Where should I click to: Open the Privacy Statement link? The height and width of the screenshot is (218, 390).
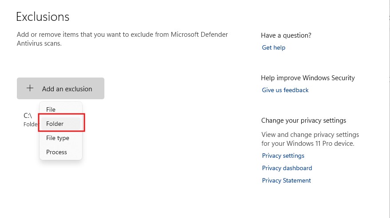click(287, 180)
